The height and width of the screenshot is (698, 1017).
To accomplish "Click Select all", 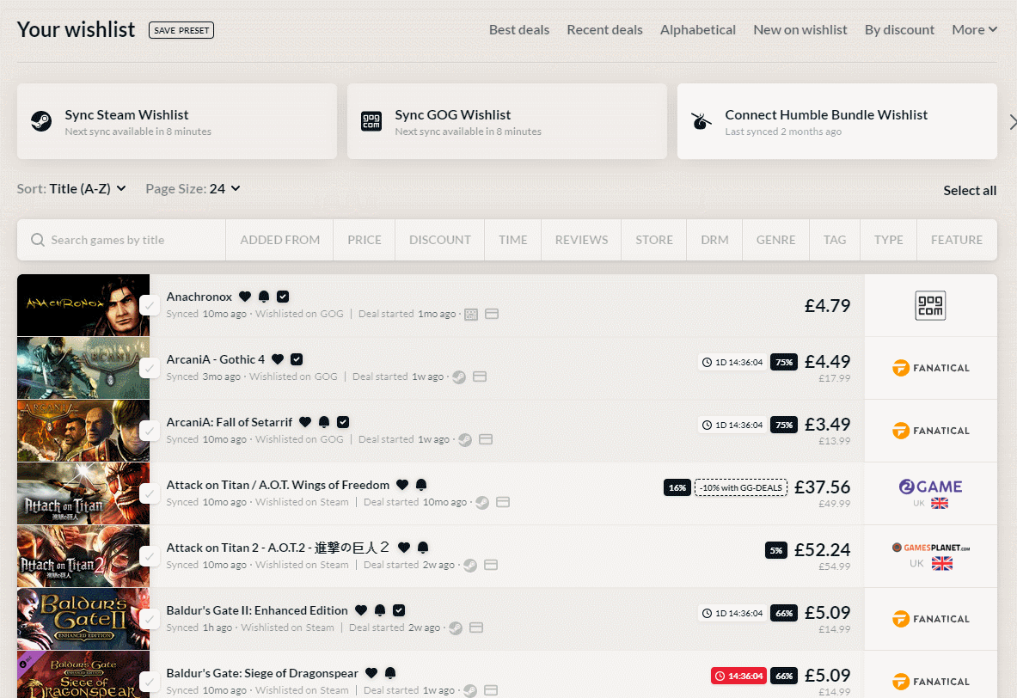I will [970, 191].
